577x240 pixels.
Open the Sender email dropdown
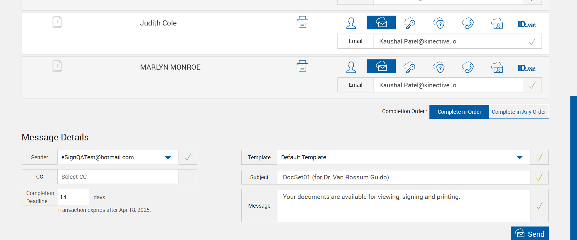[x=168, y=157]
